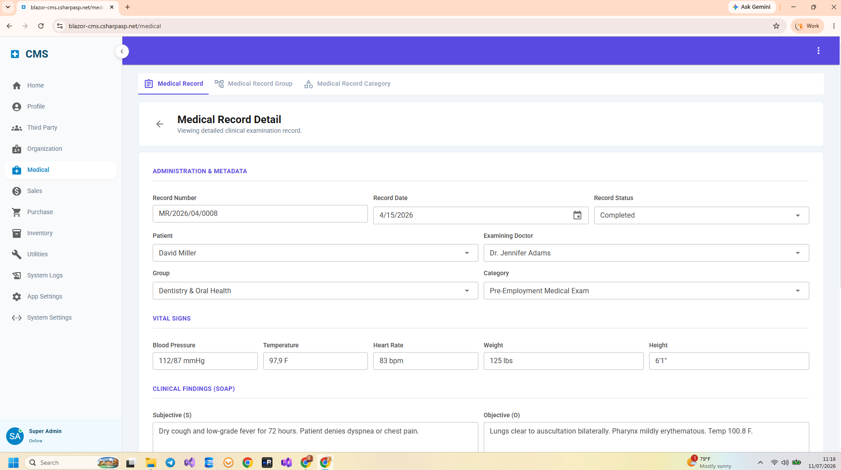Click the Temperature field showing 97,9 F
This screenshot has width=841, height=470.
pos(315,361)
